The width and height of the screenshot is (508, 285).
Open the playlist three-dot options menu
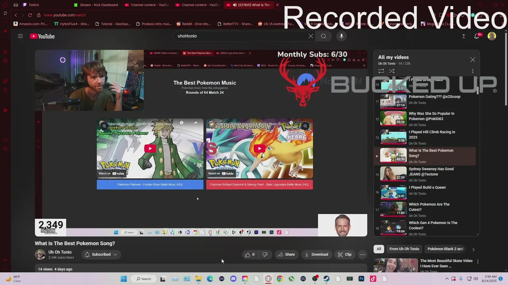(x=473, y=71)
